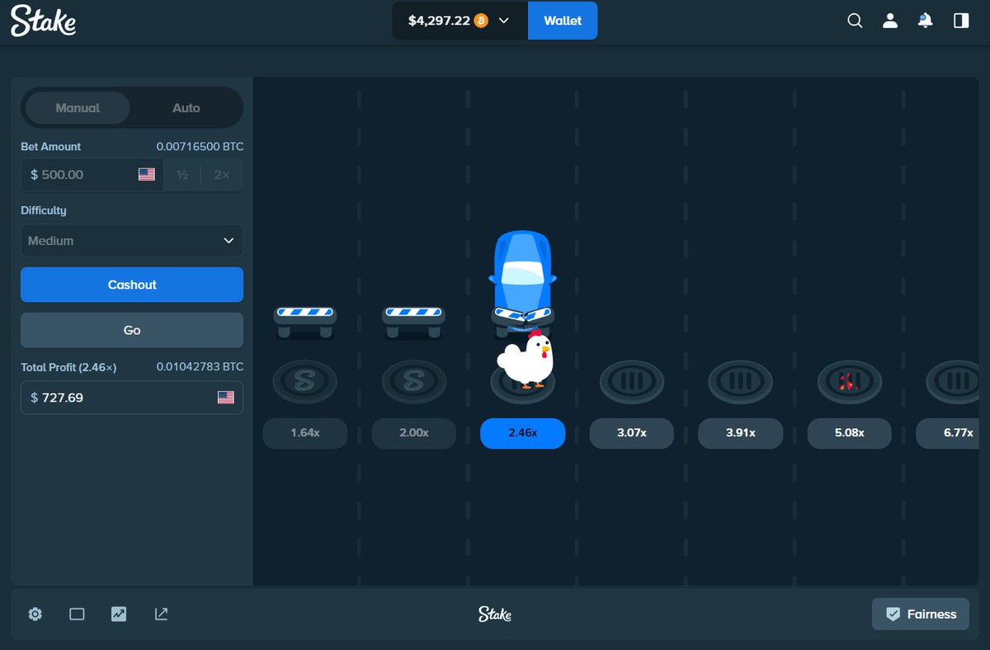Click the Bitcoin currency icon
The width and height of the screenshot is (990, 650).
coord(481,21)
